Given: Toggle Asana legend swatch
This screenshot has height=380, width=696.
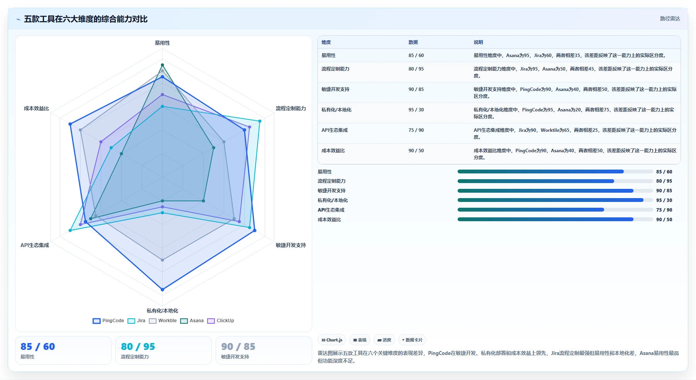Looking at the screenshot, I should pyautogui.click(x=184, y=321).
